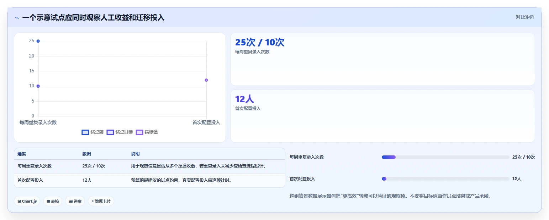Click the chart point at value 10
Screen dimensions: 549x220
38,86
